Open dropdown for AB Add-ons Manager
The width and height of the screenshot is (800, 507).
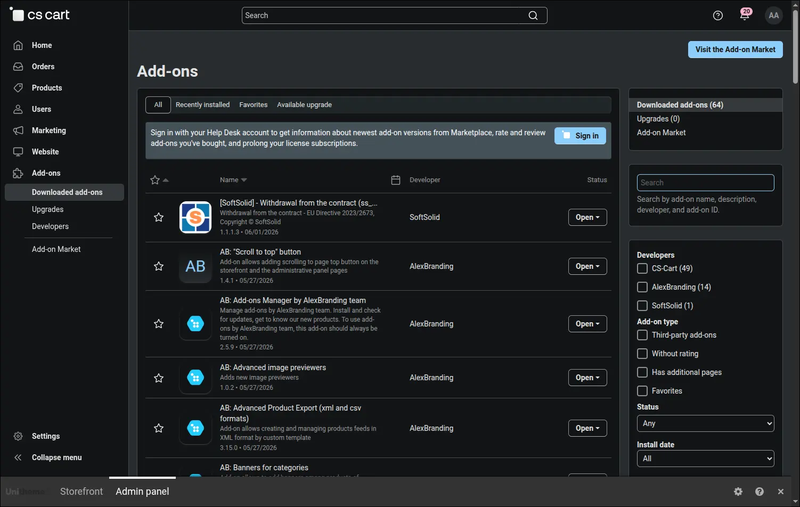pyautogui.click(x=587, y=324)
